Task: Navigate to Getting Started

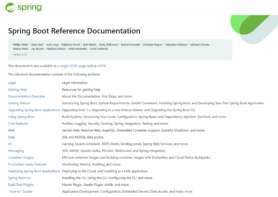Action: click(19, 103)
